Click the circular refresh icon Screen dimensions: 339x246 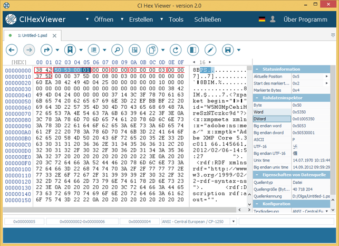click(x=175, y=50)
